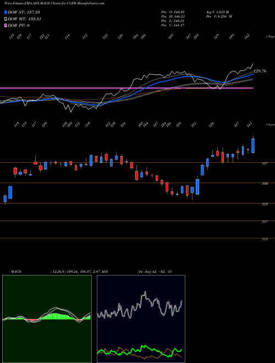Viewport: 275px width, 363px height.
Task: Open the dark blue ADX indicator panel
Action: 141,319
